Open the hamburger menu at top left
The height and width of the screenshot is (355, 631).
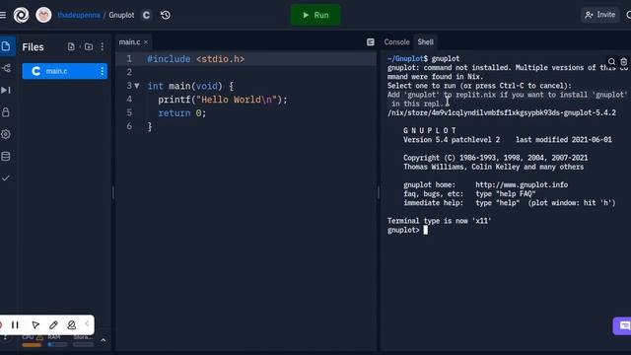tap(3, 15)
